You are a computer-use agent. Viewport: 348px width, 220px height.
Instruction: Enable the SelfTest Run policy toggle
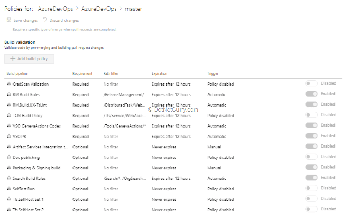tap(311, 188)
